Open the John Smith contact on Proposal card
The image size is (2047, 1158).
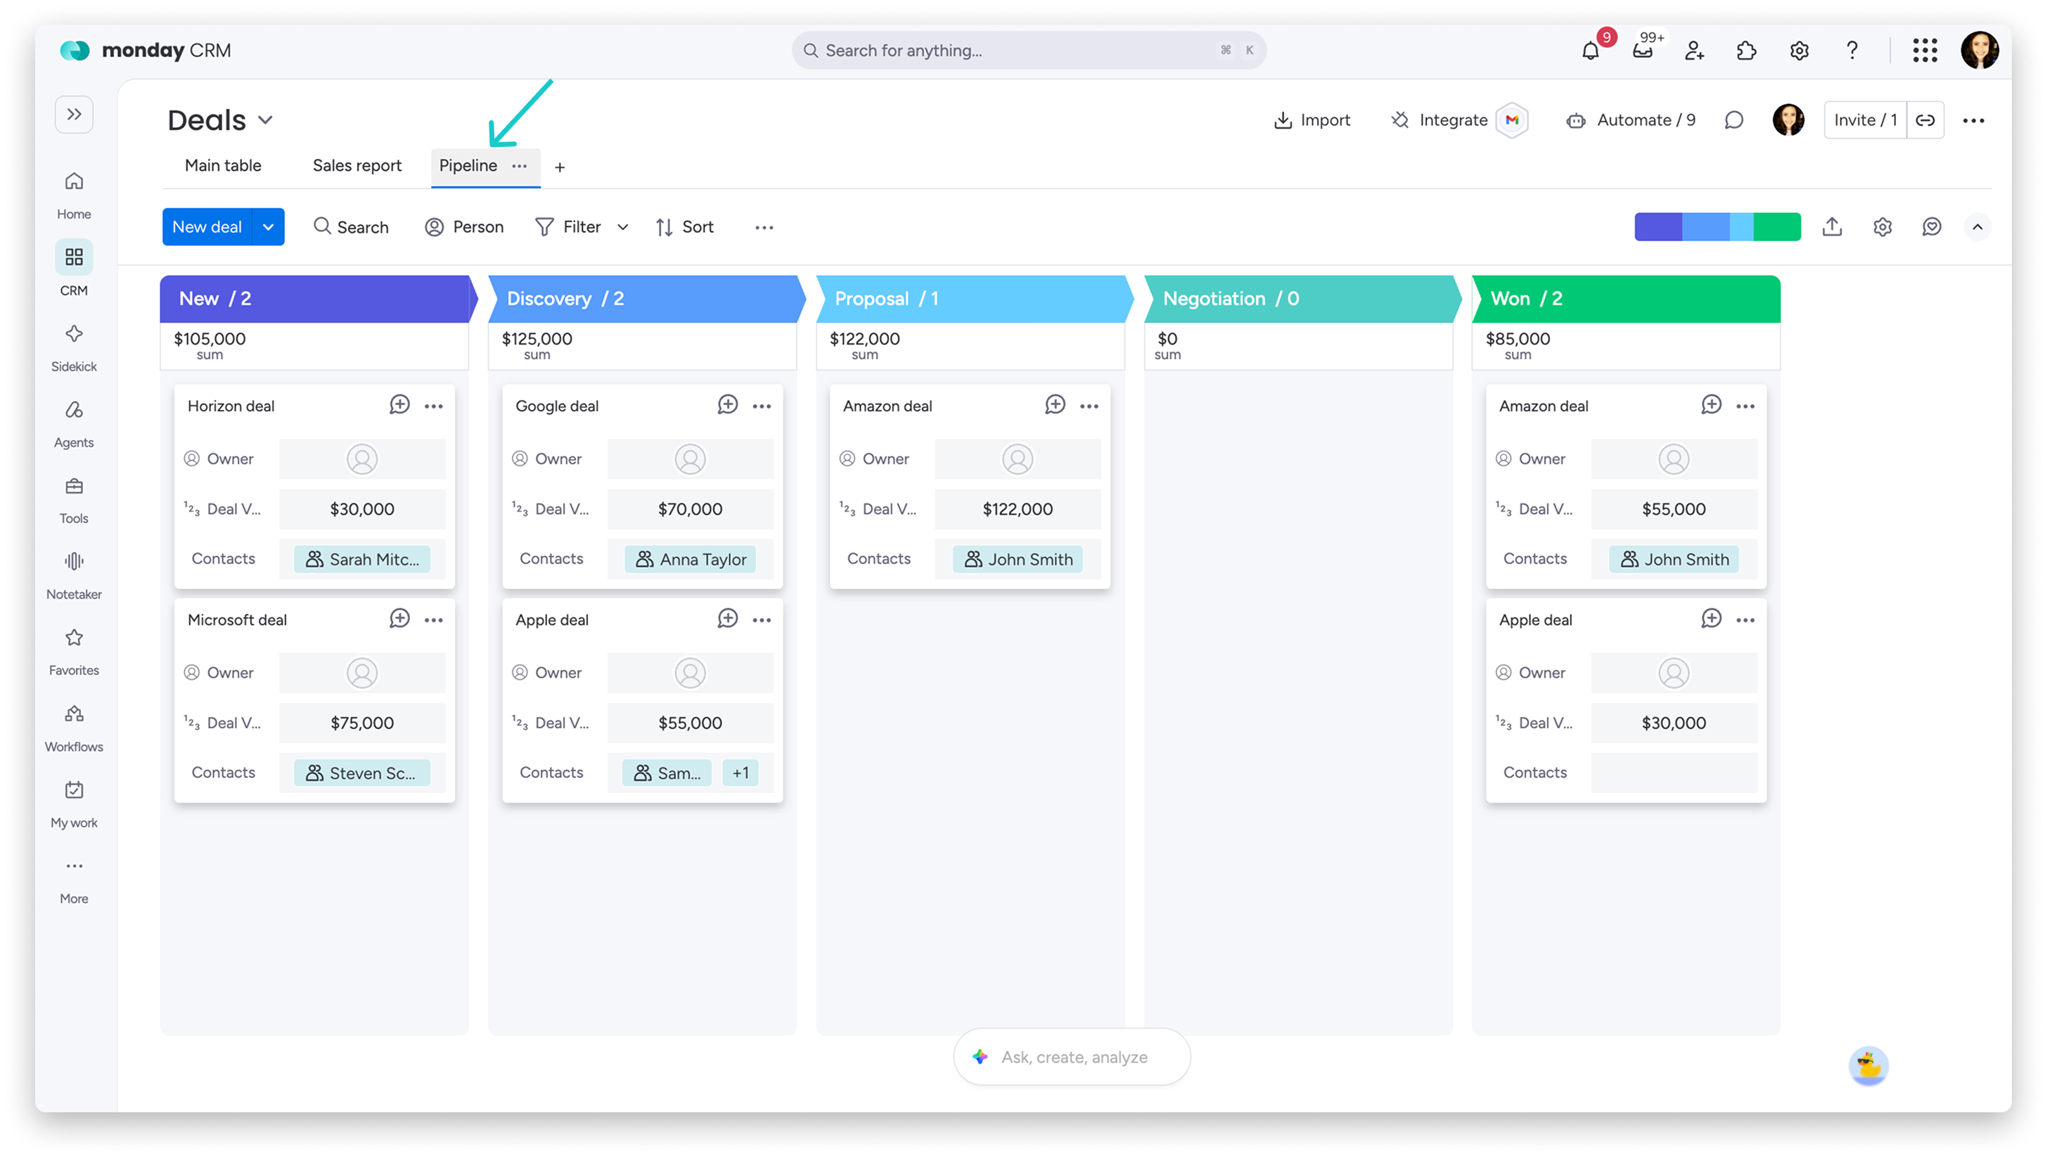pos(1018,559)
